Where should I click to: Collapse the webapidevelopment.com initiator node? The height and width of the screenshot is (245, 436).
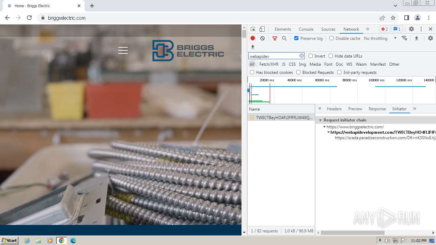coord(328,132)
